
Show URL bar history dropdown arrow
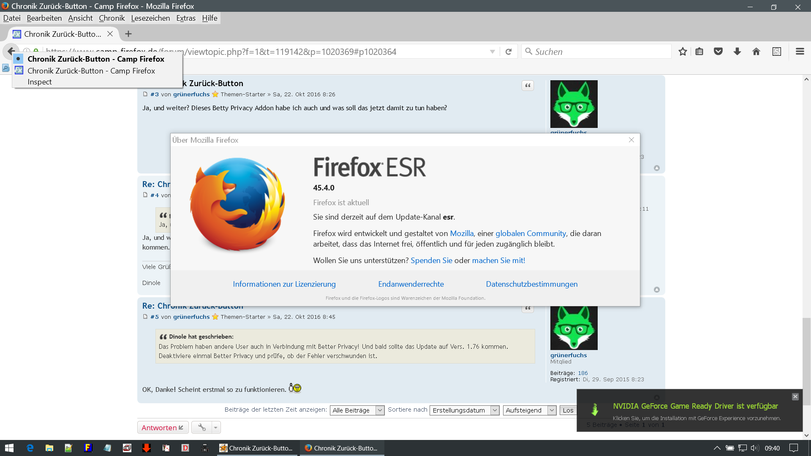tap(492, 52)
